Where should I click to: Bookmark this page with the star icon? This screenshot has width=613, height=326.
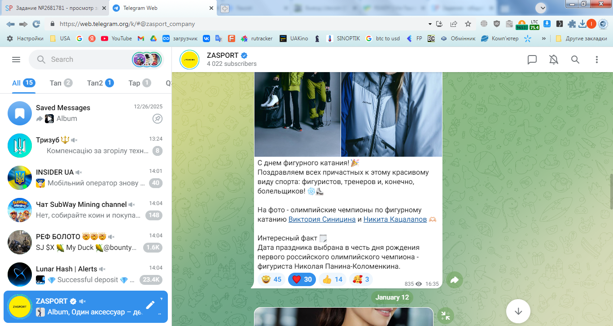point(468,24)
